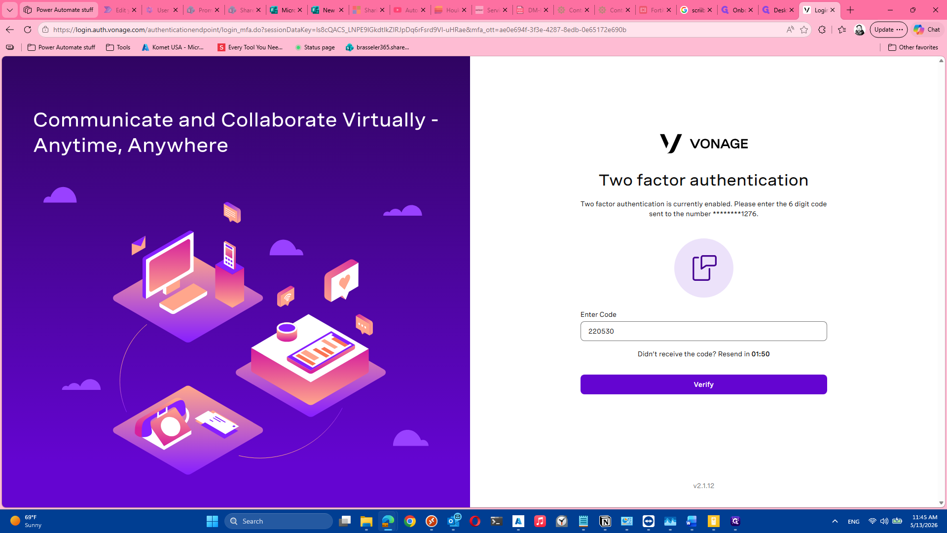The image size is (947, 533).
Task: Open the Wi-Fi network tray icon
Action: coord(873,521)
